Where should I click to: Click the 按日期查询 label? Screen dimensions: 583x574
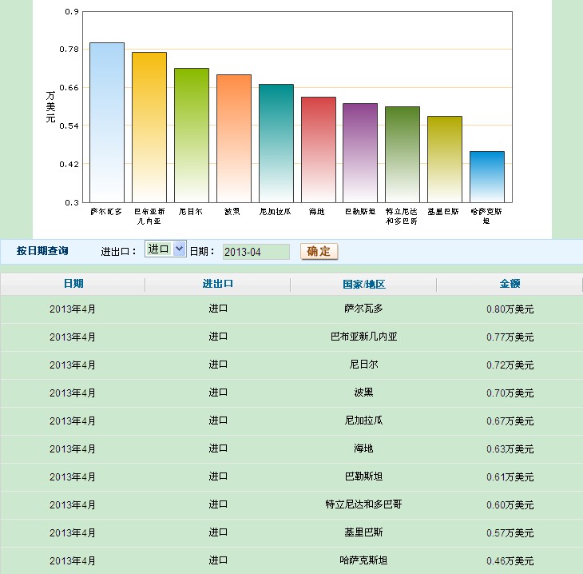(42, 251)
